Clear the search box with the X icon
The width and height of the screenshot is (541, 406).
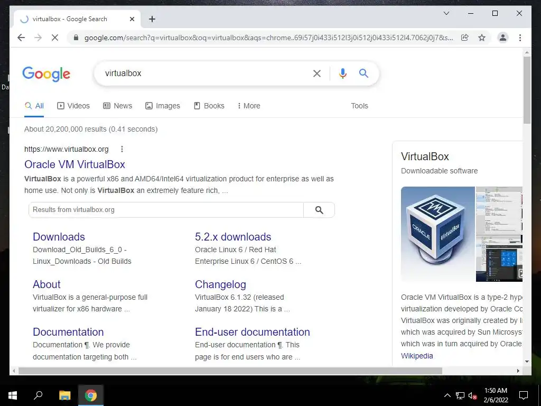tap(317, 73)
